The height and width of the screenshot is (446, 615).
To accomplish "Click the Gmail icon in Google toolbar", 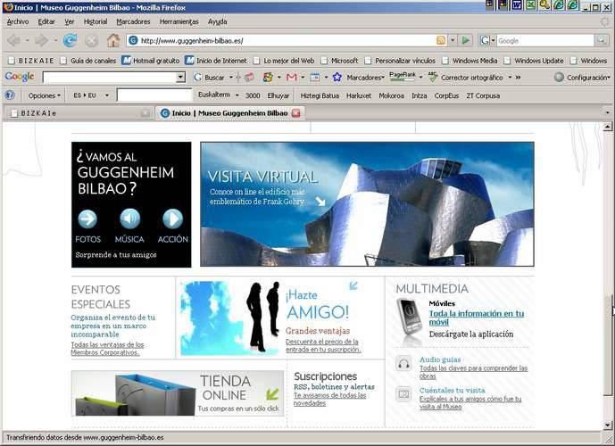I will point(291,78).
